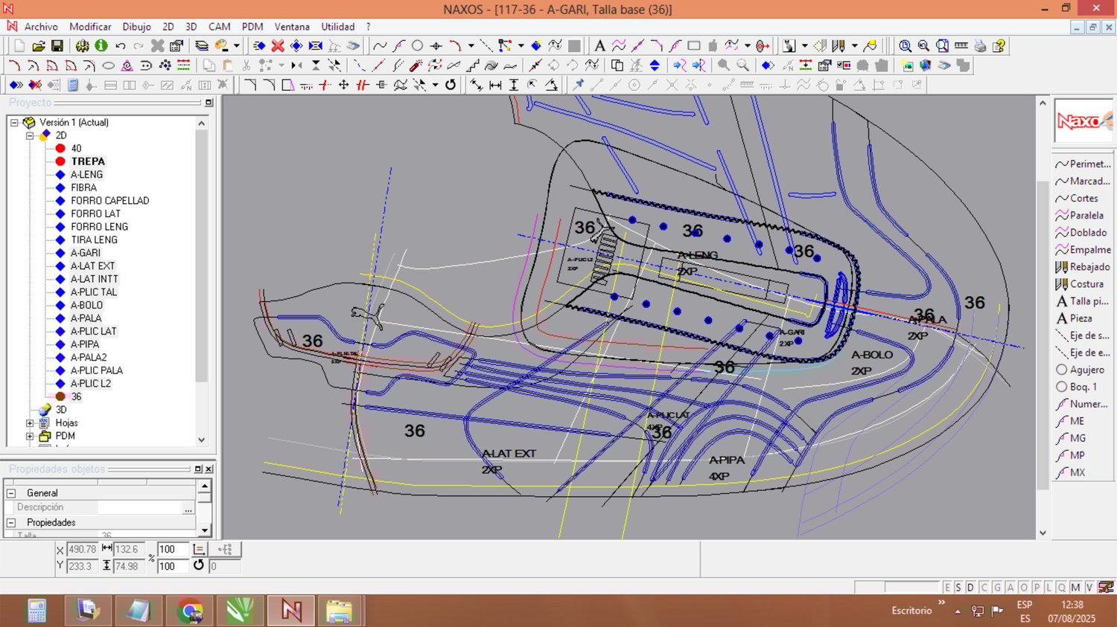Toggle the D indicator in the status bar
Screen dimensions: 1117x627
tap(970, 588)
